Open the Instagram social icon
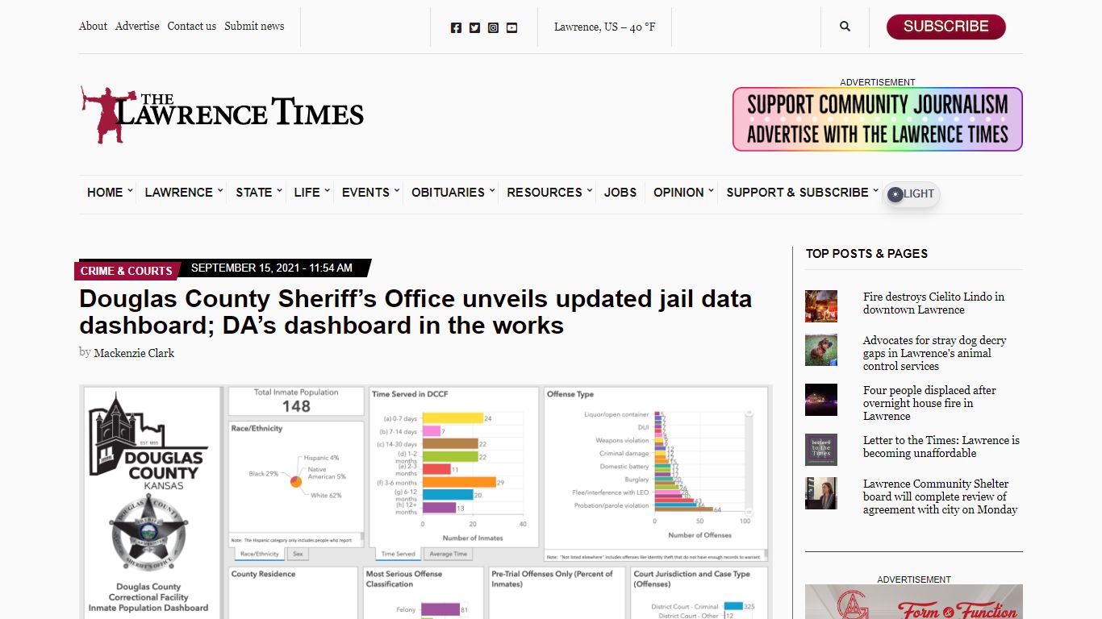 click(493, 27)
